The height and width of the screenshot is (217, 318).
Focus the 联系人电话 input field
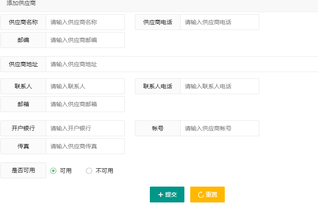click(220, 86)
